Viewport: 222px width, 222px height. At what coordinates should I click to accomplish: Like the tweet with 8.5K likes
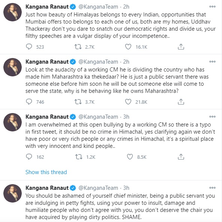pos(130,157)
